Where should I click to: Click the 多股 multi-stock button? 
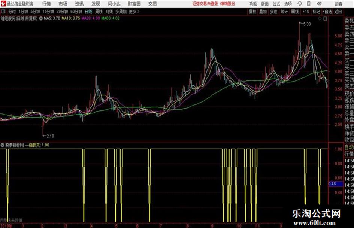point(273,12)
